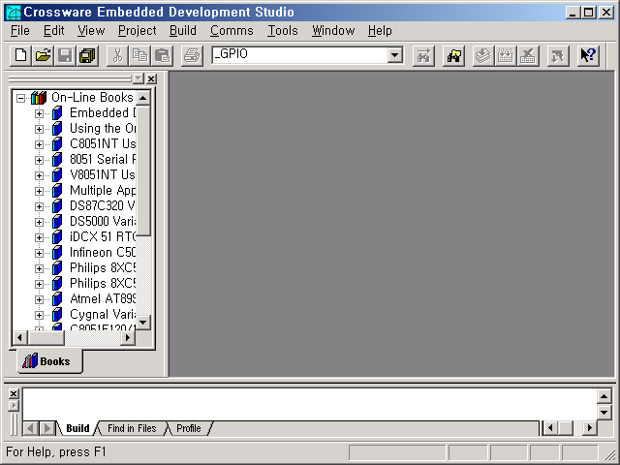Close the output pane with X
The width and height of the screenshot is (620, 465).
point(14,394)
